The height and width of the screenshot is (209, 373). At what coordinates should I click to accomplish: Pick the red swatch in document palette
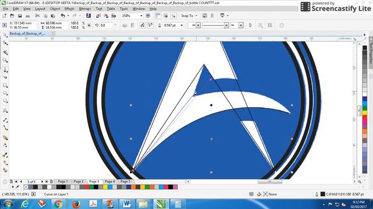click(x=87, y=187)
